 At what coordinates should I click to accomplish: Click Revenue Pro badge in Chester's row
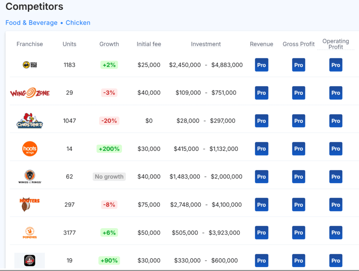pyautogui.click(x=262, y=121)
